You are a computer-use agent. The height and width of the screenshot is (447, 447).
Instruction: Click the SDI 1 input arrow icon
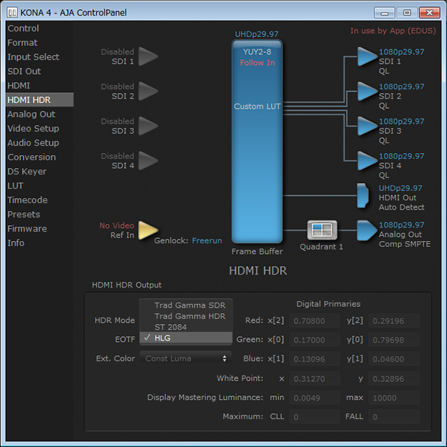147,56
